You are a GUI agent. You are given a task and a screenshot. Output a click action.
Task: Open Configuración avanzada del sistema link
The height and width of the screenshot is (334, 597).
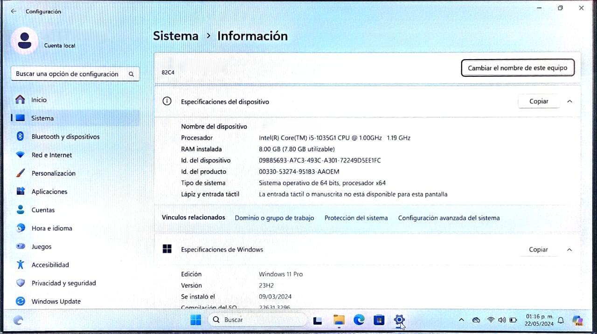click(449, 218)
